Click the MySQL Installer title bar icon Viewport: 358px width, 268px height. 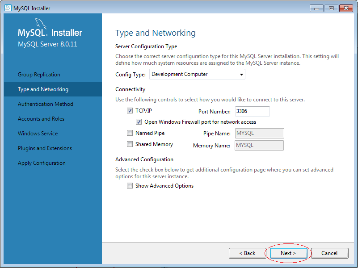8,8
